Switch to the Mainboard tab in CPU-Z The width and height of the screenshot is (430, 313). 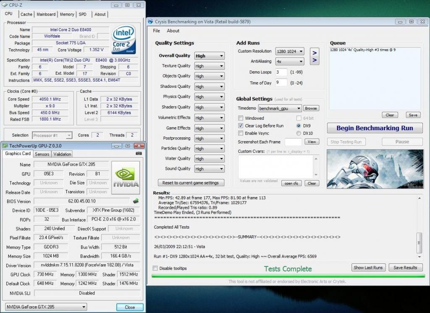[x=46, y=14]
